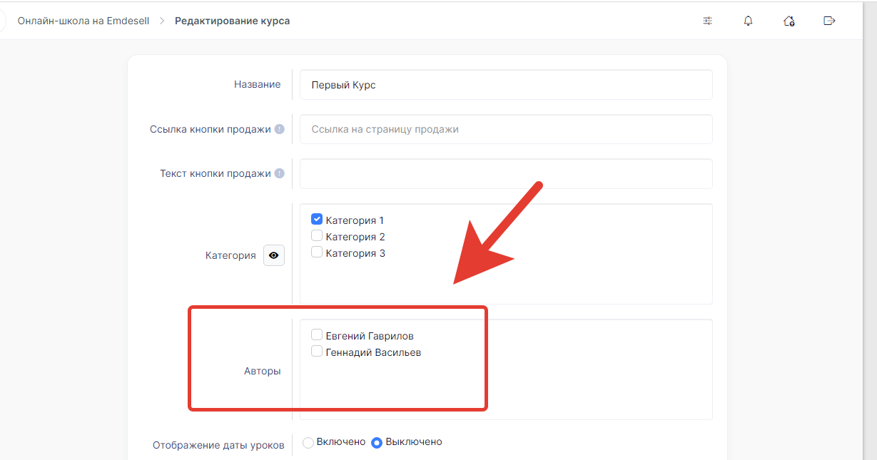Click the Редактирование курса breadcrumb title
Screen dimensions: 877x460
(x=232, y=21)
